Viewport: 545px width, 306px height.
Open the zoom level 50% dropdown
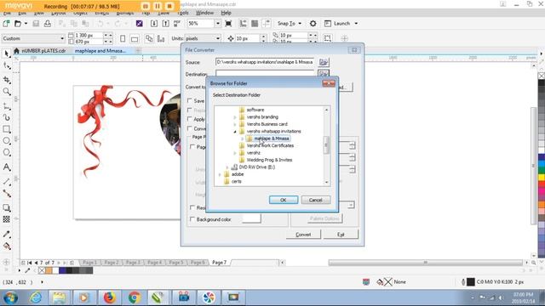click(218, 24)
